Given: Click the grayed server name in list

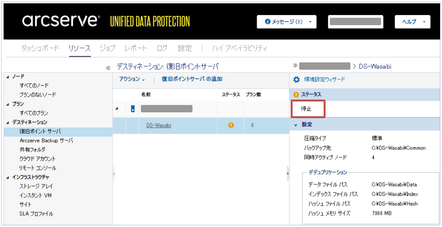Looking at the screenshot, I should click(x=166, y=109).
